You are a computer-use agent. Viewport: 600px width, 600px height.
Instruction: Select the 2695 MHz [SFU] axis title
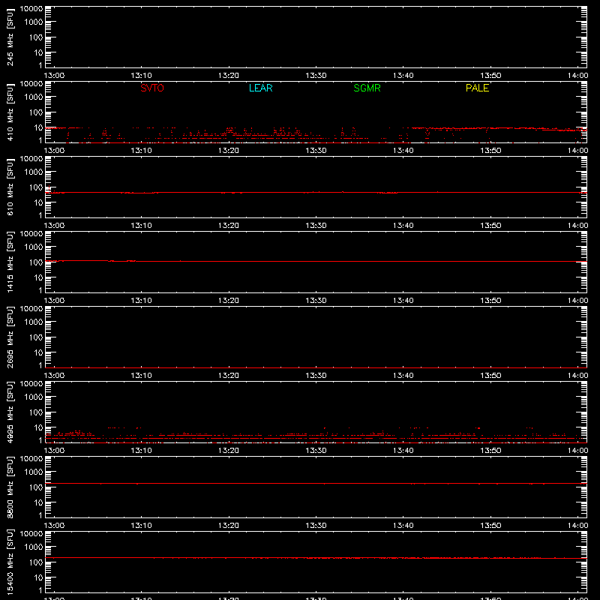pos(10,337)
